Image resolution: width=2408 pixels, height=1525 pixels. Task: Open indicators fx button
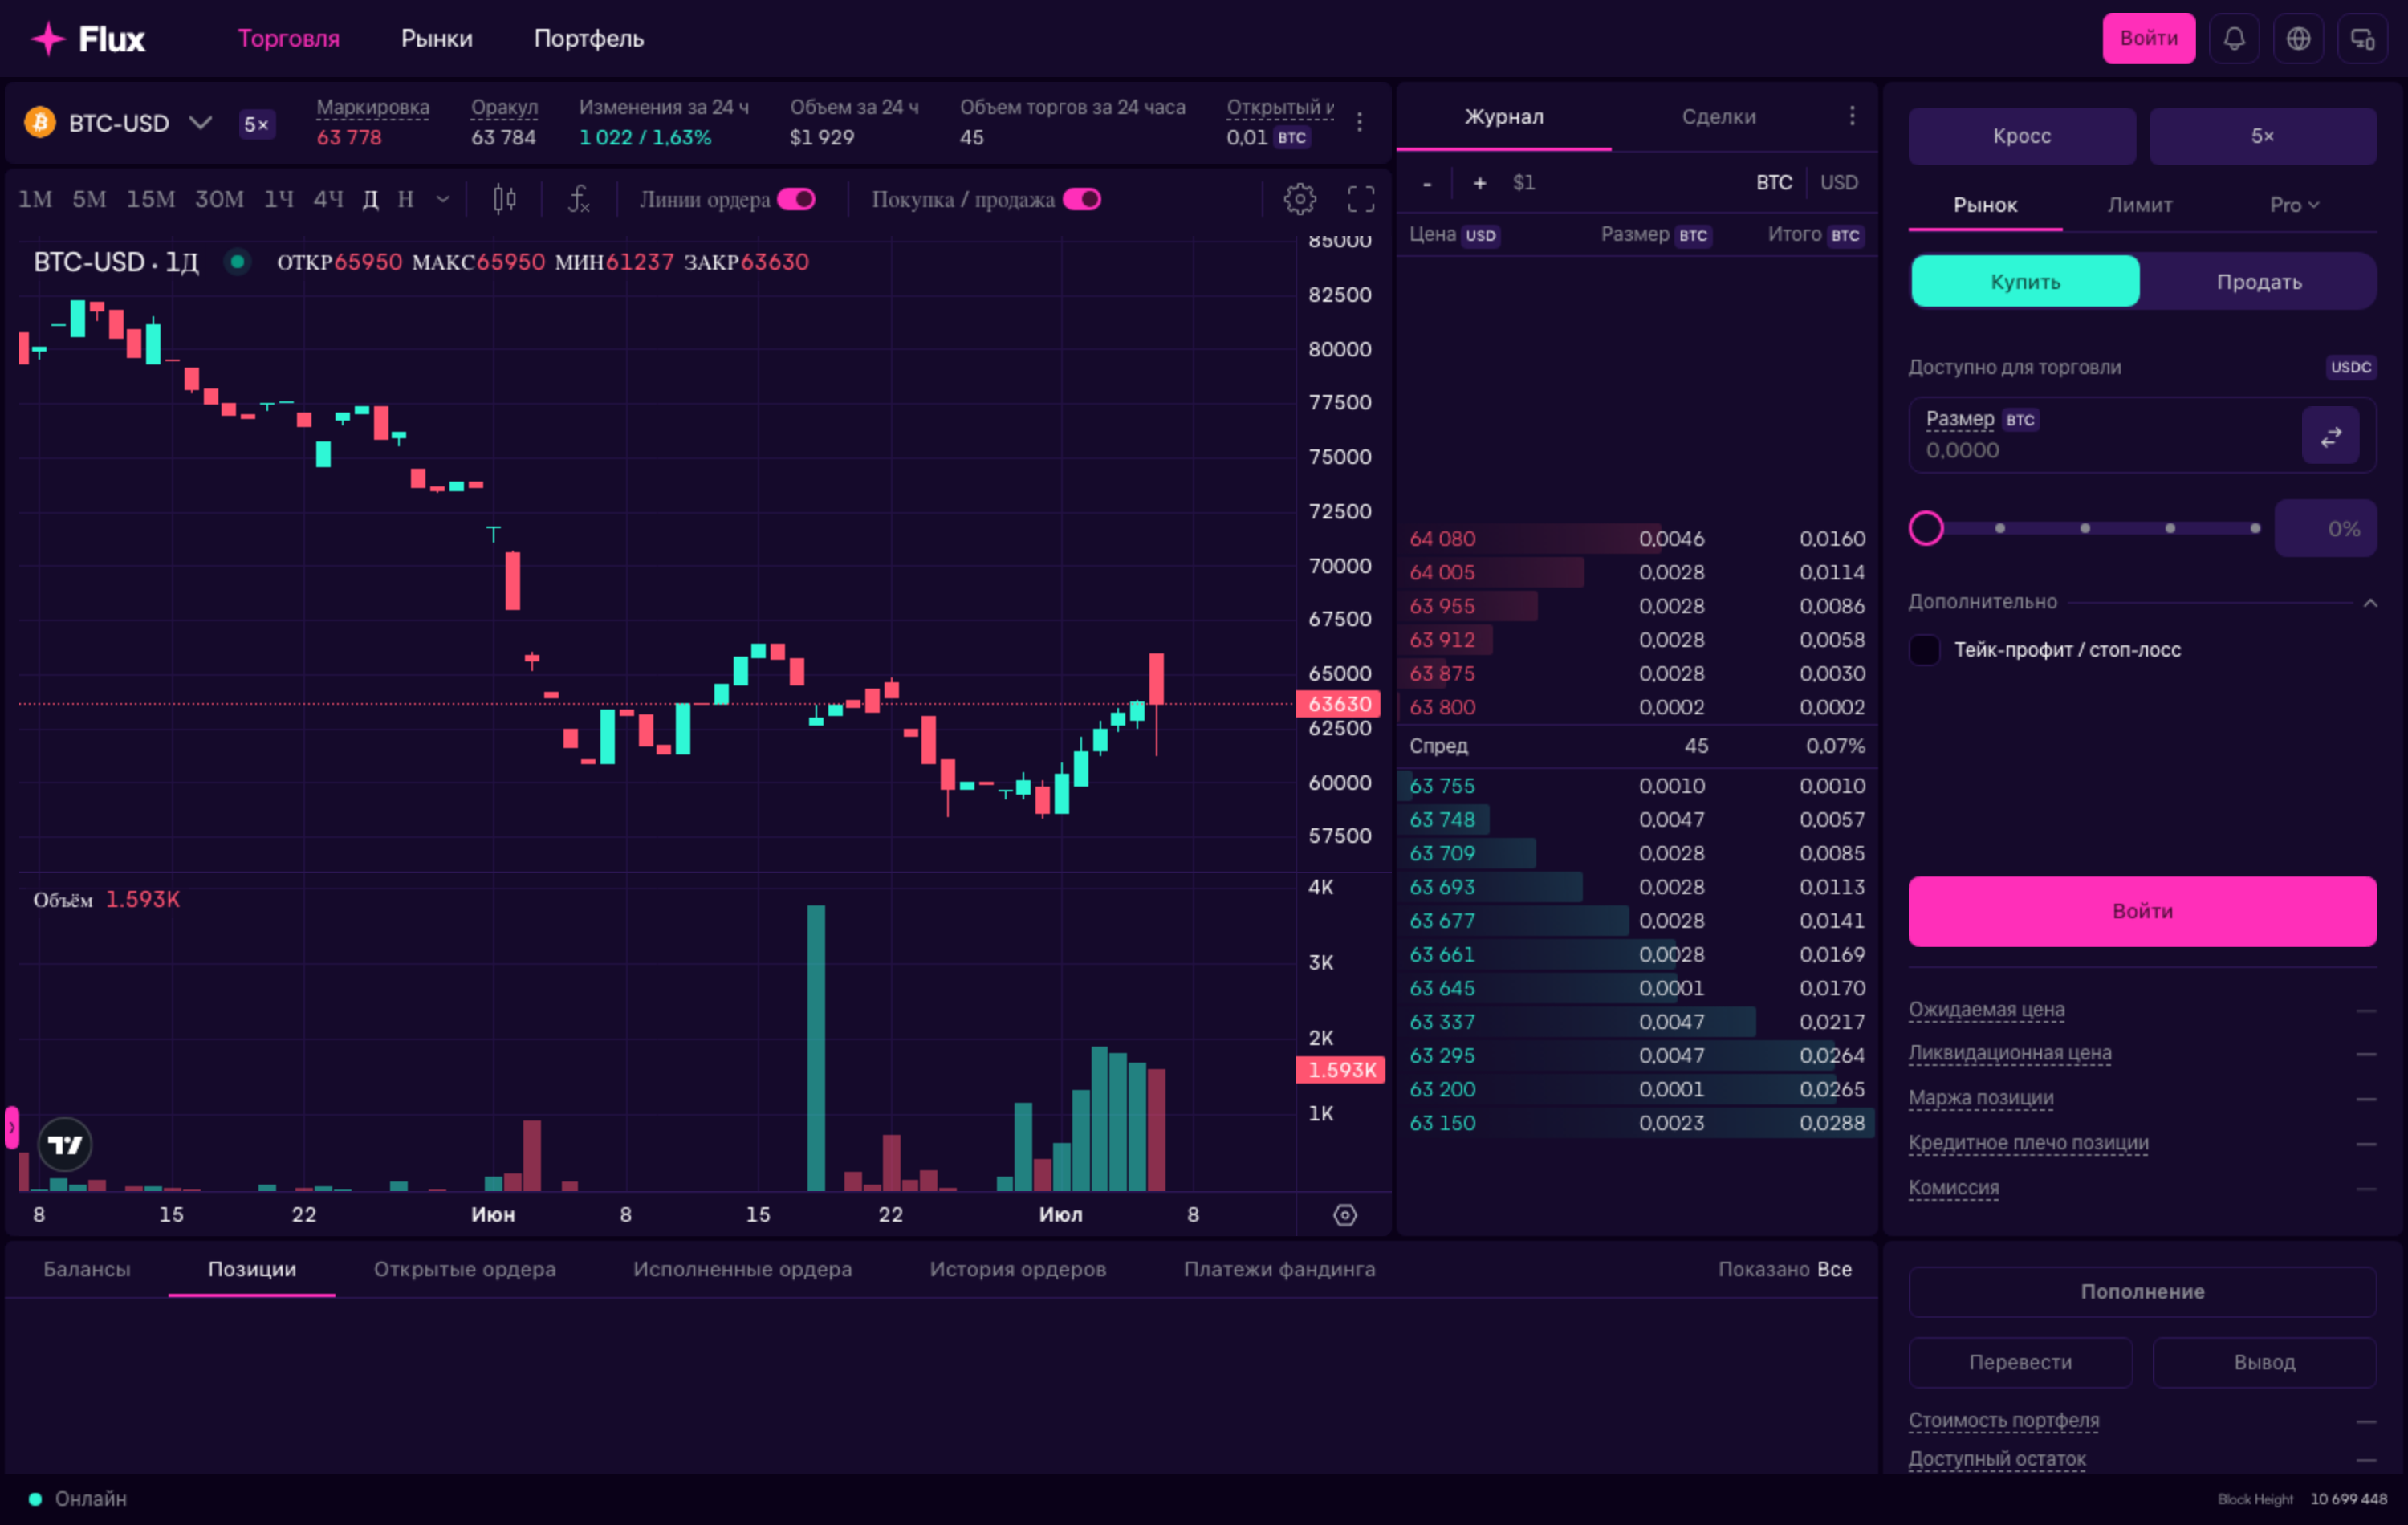click(x=579, y=199)
